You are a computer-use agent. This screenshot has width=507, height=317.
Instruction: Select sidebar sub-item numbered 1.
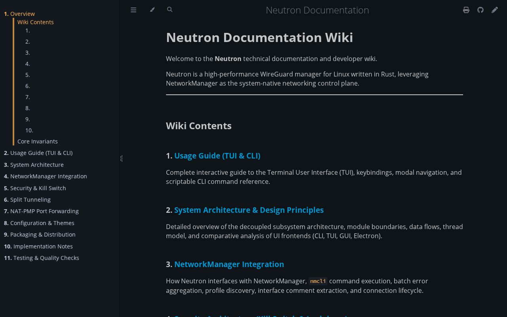point(28,31)
